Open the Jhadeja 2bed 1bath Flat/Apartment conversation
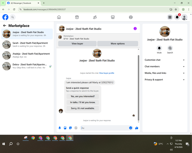The height and width of the screenshot is (153, 192). click(27, 55)
